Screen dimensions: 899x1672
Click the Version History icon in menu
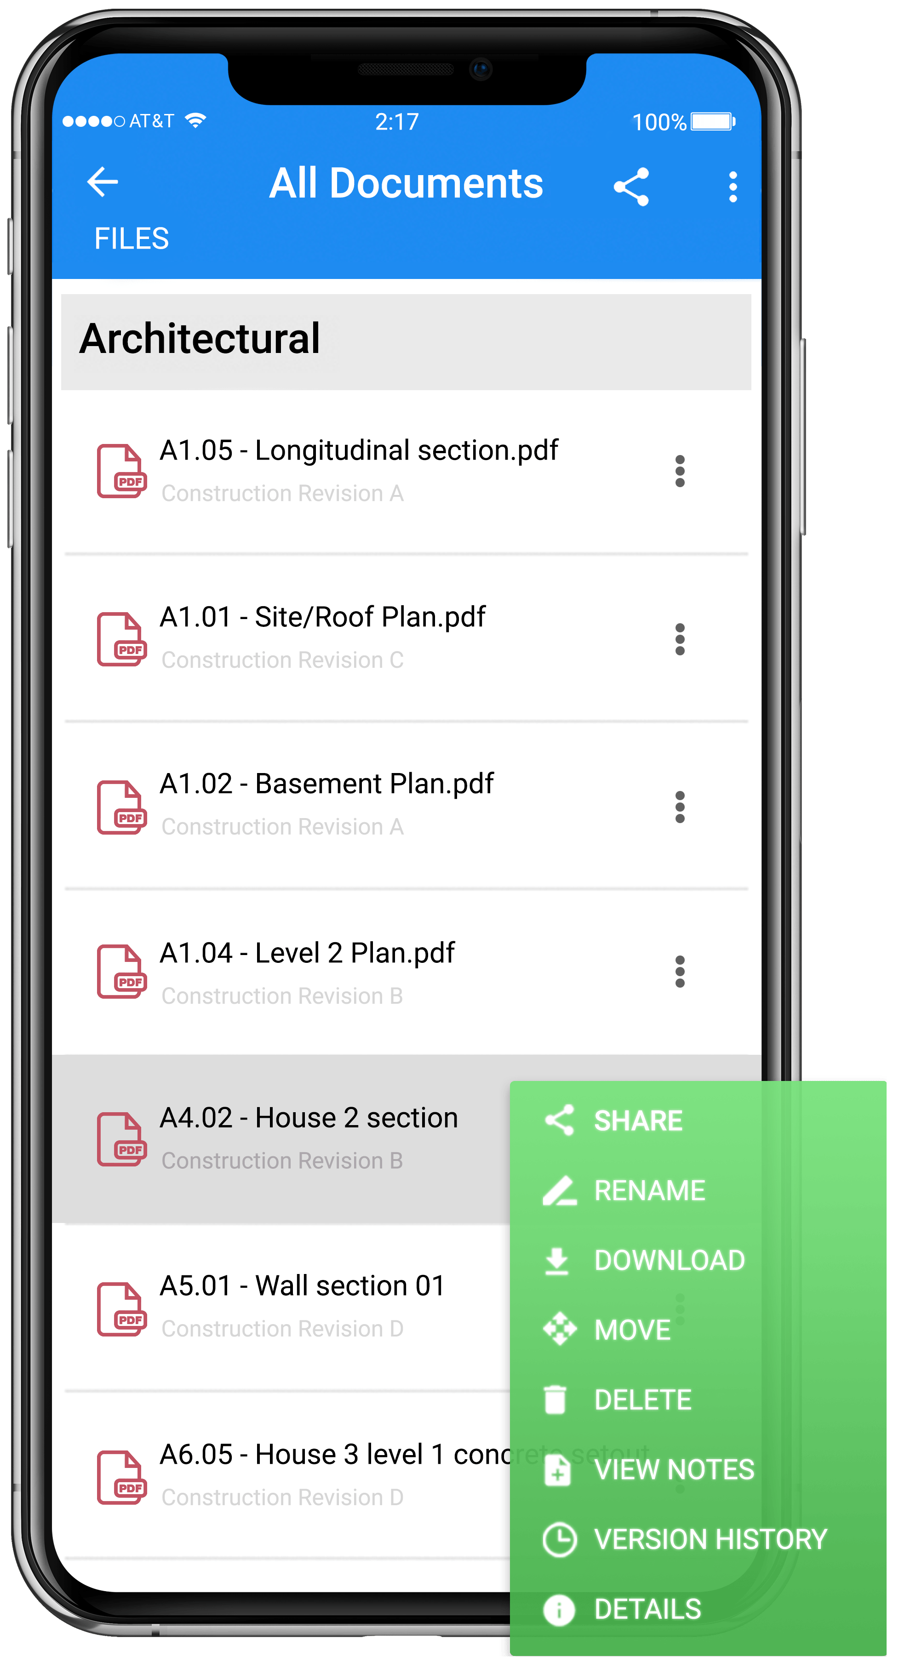(x=556, y=1539)
